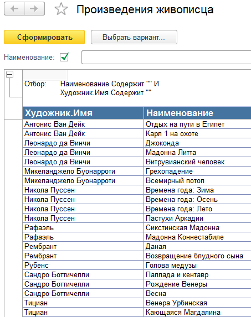Select Рубенс artist cell
The width and height of the screenshot is (251, 317).
[x=83, y=265]
